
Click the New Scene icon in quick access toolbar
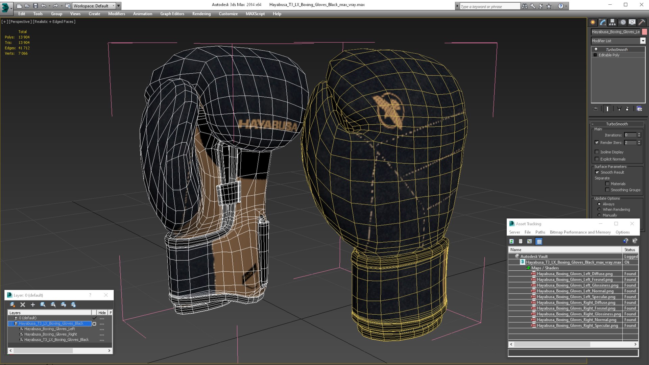[x=19, y=6]
